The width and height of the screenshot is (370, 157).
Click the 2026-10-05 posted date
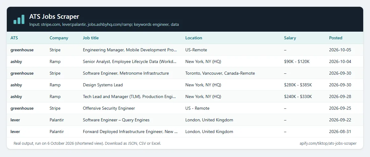(340, 49)
